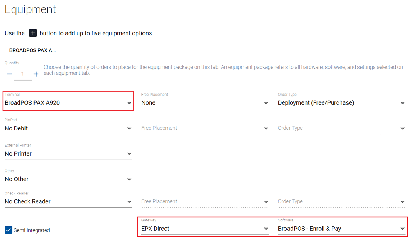Click the Equipment page heading
Viewport: 410px width, 239px height.
click(x=30, y=9)
